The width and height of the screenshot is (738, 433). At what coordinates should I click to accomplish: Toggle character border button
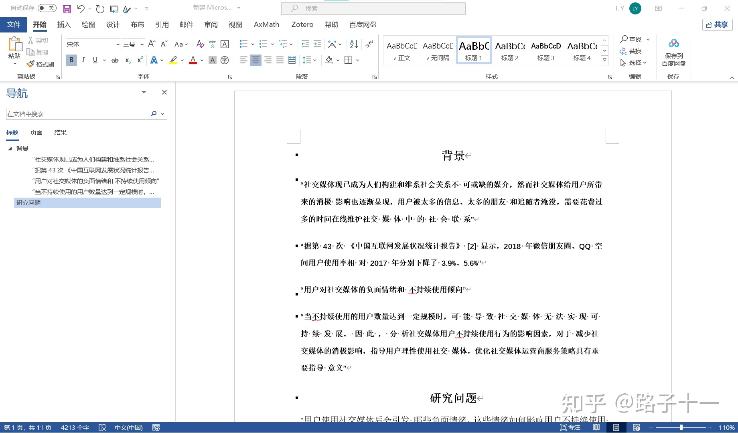225,44
